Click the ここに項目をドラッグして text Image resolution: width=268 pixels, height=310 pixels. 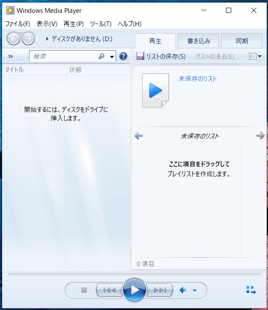[199, 164]
